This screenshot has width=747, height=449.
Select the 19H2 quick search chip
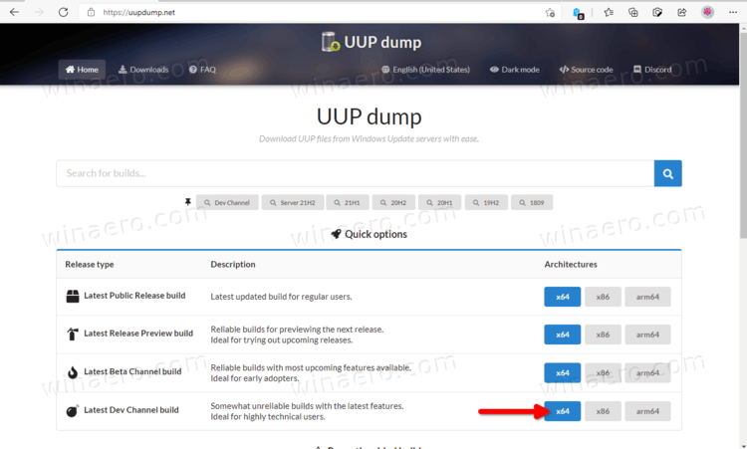[x=486, y=202]
